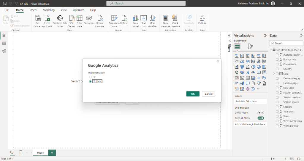Create a New measure
304x161 pixels.
(x=166, y=21)
